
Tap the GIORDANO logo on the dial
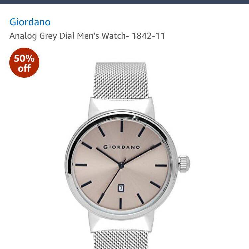(x=122, y=147)
